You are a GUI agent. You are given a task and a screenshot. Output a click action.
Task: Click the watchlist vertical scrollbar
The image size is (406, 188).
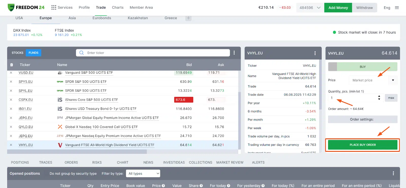tap(239, 121)
